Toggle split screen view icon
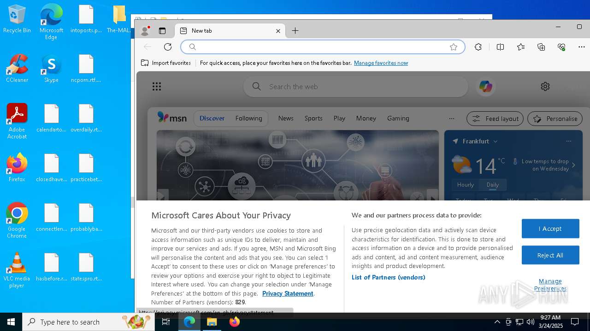Screen dimensions: 590x331 [x=500, y=47]
